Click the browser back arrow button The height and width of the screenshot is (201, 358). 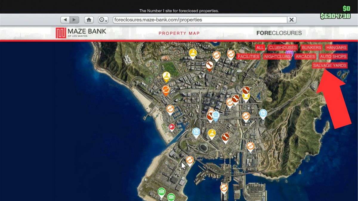(x=65, y=20)
